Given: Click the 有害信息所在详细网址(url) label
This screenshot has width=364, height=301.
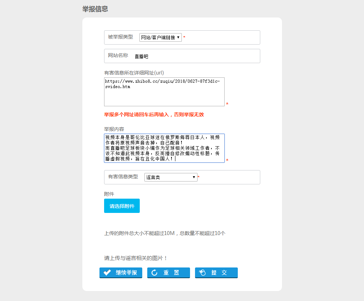Looking at the screenshot, I should tap(134, 73).
